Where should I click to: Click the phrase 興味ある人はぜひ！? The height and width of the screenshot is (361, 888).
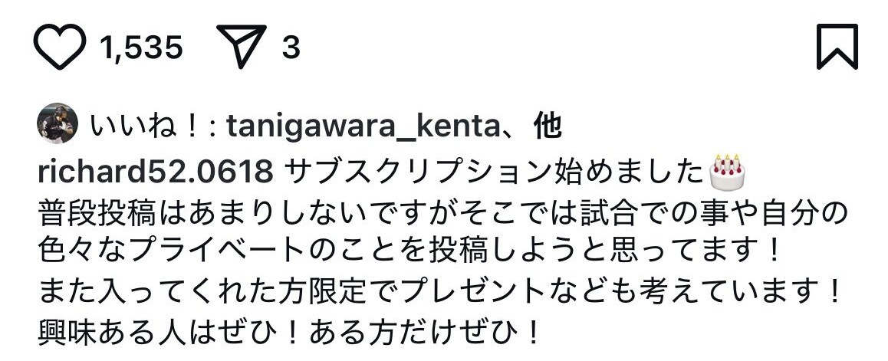click(x=172, y=334)
